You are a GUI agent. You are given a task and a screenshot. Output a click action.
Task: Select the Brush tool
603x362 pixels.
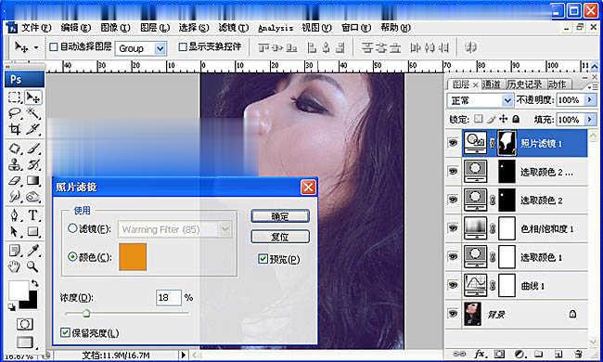33,149
